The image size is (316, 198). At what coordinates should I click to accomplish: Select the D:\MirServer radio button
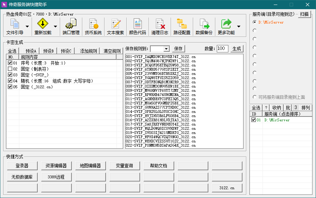pos(255,22)
